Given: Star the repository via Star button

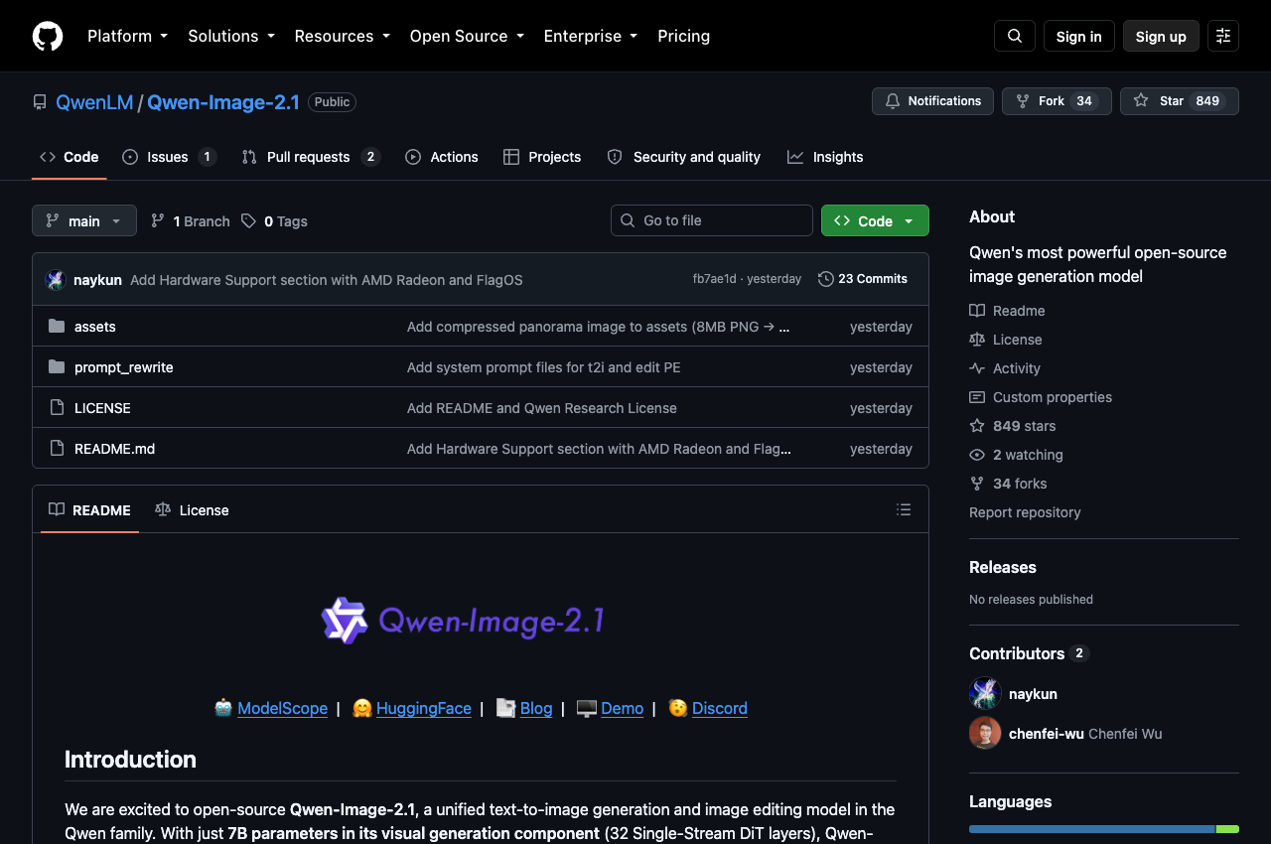Looking at the screenshot, I should coord(1180,101).
